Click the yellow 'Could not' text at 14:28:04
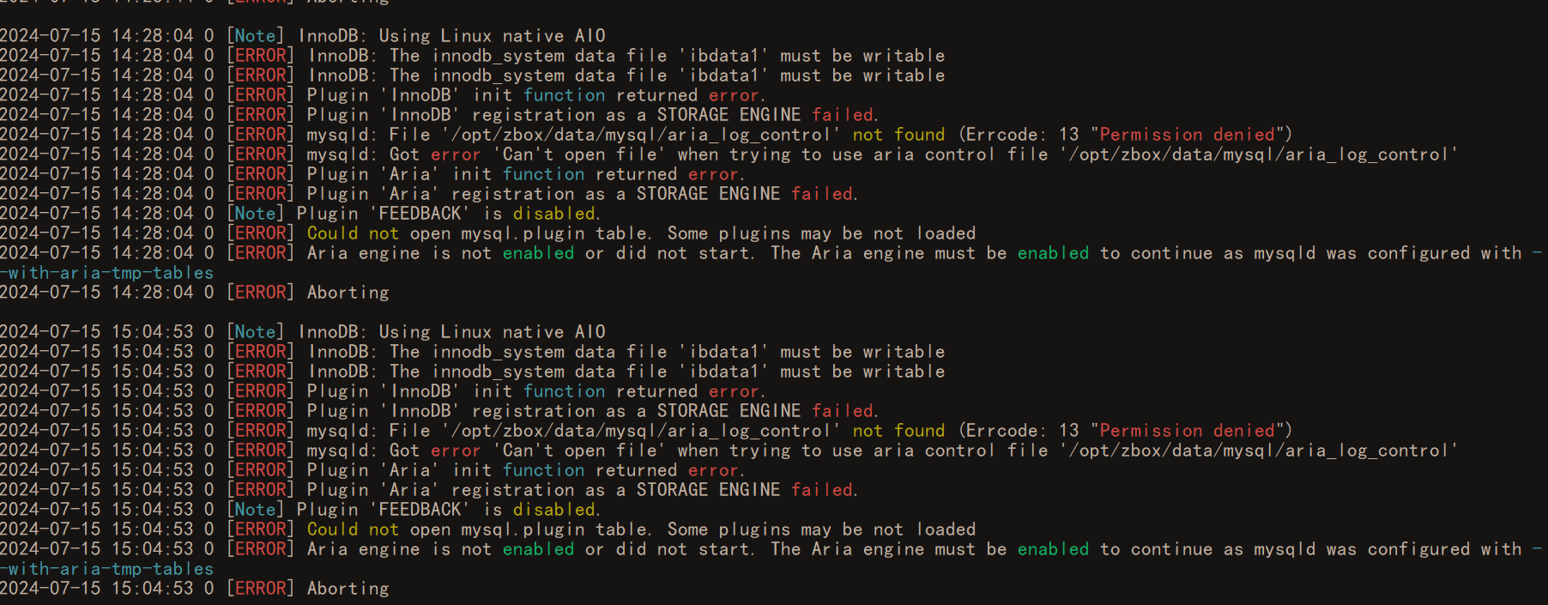The height and width of the screenshot is (605, 1548). [353, 233]
